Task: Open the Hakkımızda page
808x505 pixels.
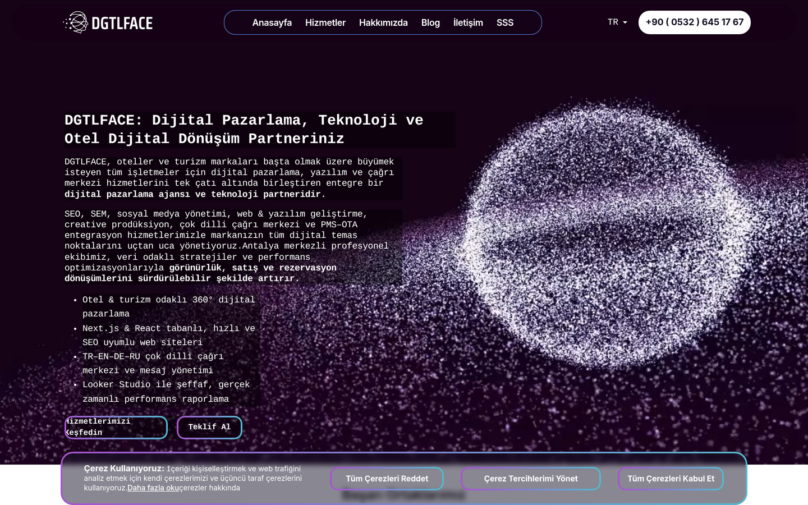Action: (x=383, y=22)
